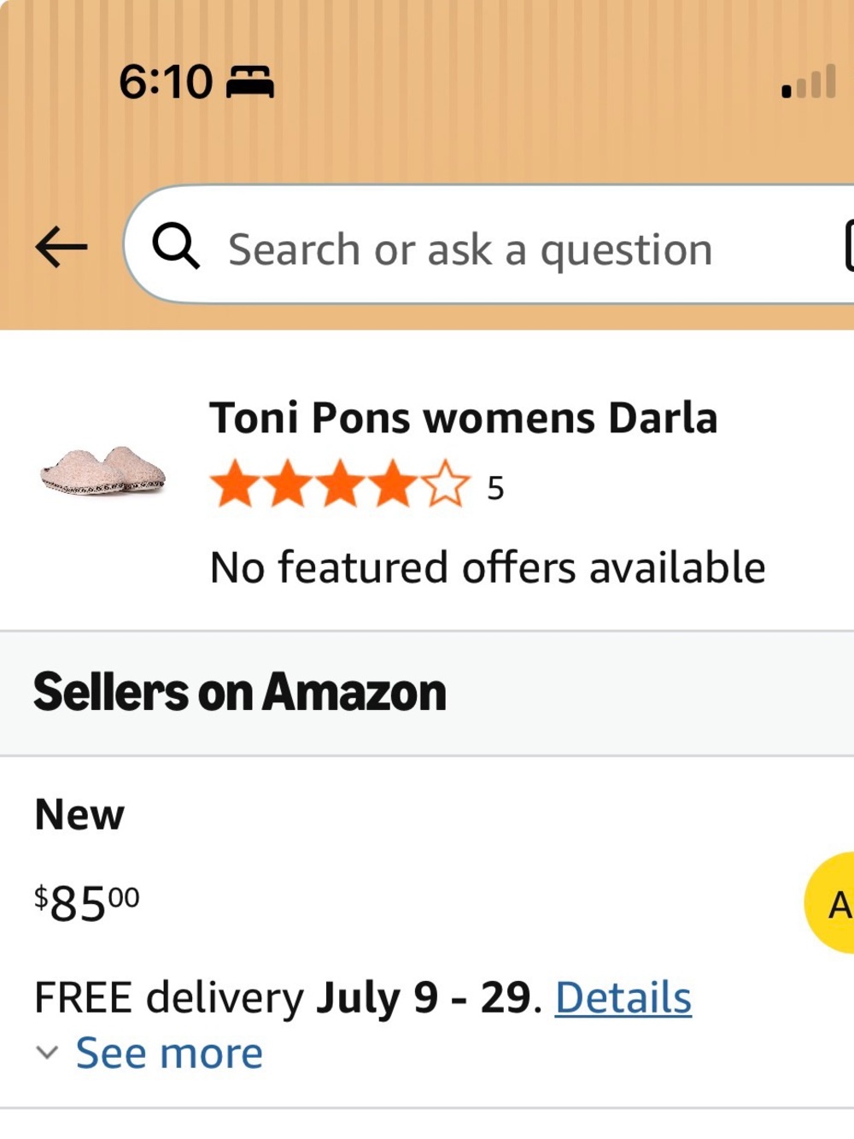This screenshot has height=1139, width=854.
Task: Tap the $85.00 price
Action: (87, 903)
